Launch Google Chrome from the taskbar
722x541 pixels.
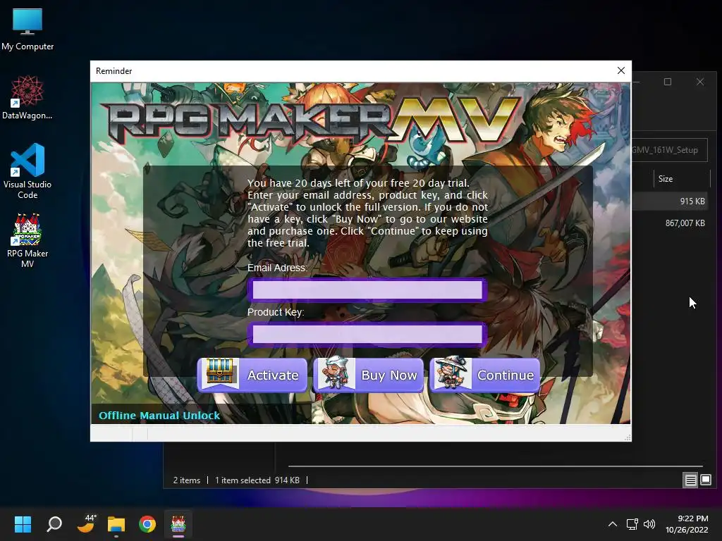click(147, 524)
